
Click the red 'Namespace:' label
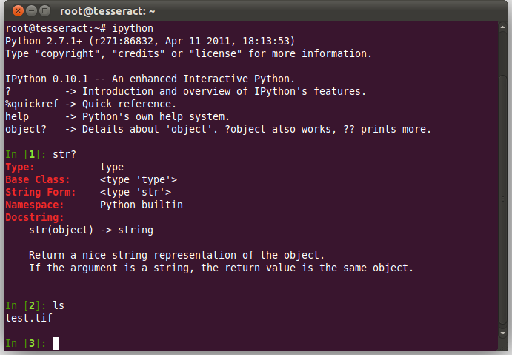click(x=35, y=205)
